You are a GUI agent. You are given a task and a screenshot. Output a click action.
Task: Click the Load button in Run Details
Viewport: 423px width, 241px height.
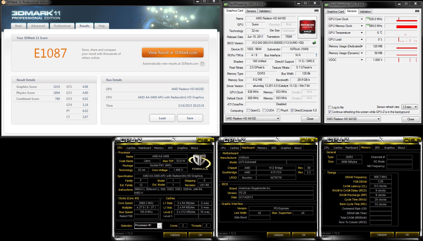[162, 118]
